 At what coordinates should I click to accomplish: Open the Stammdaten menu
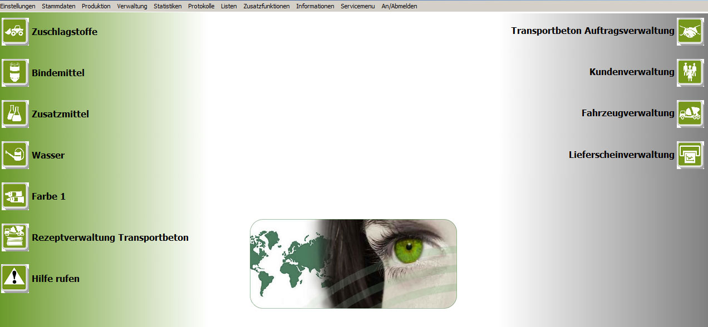(x=58, y=6)
